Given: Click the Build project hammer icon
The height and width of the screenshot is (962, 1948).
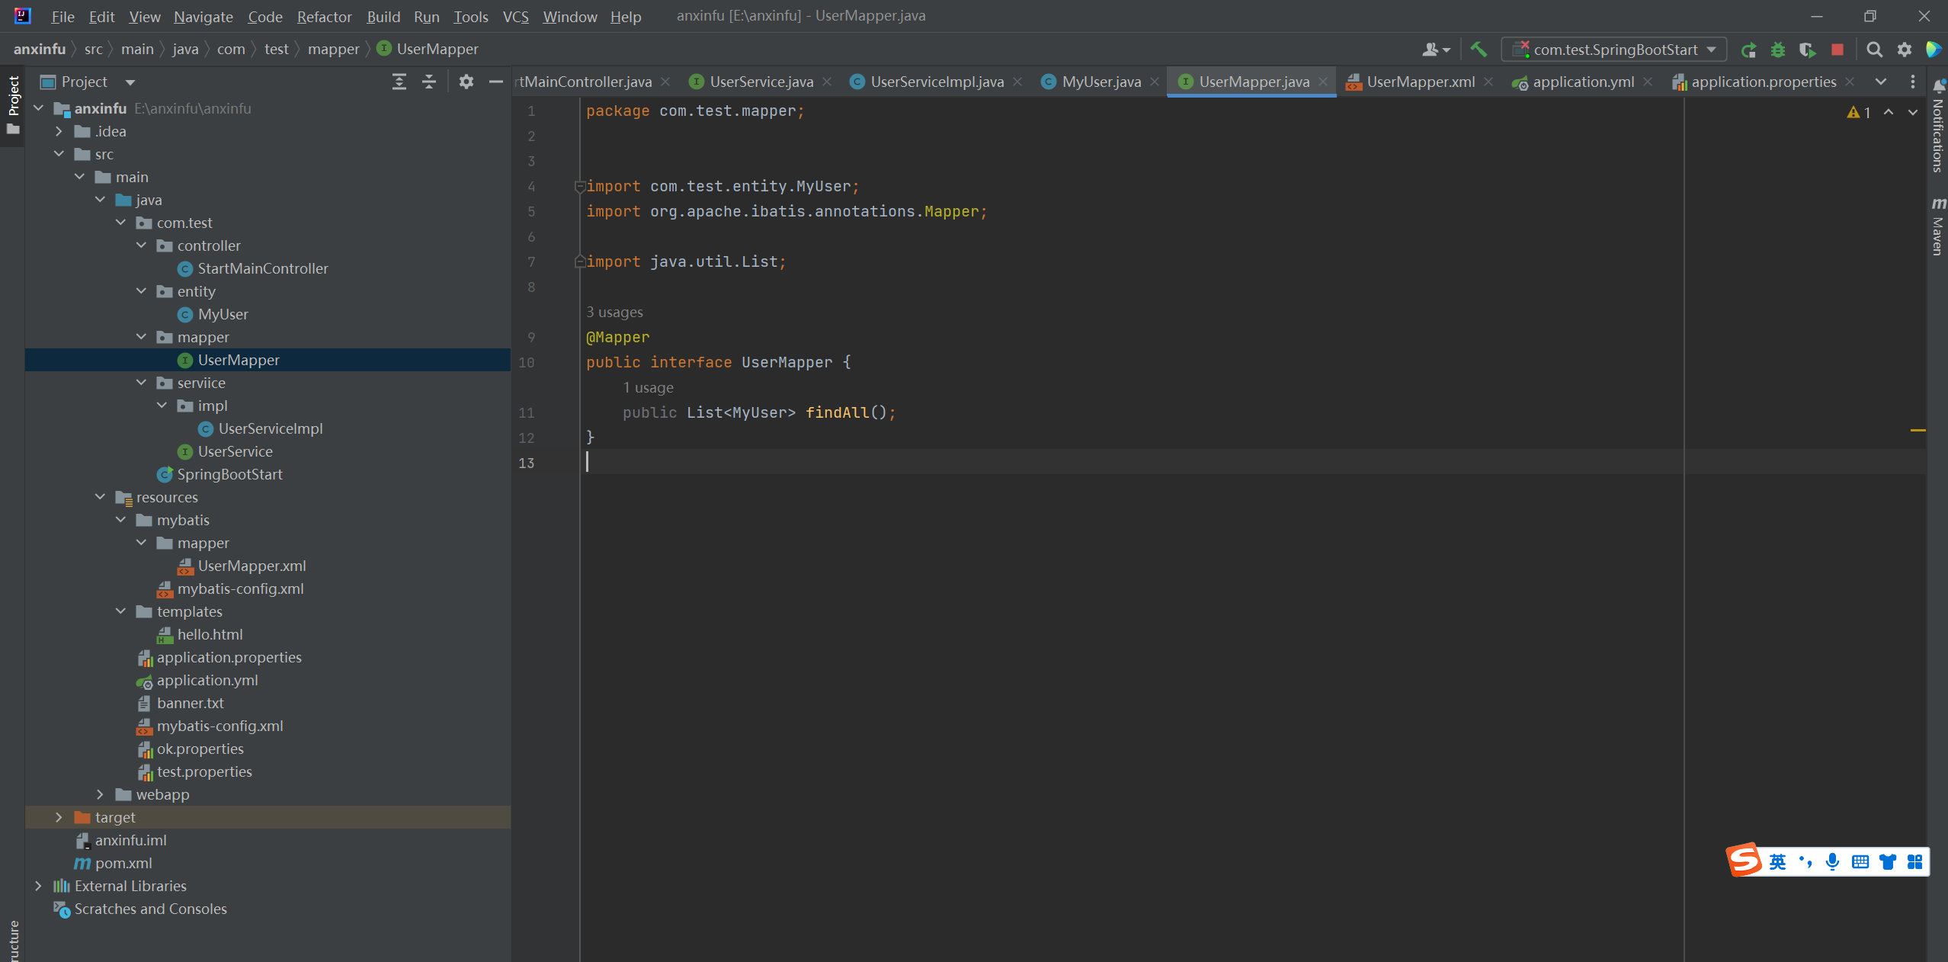Looking at the screenshot, I should click(1479, 50).
